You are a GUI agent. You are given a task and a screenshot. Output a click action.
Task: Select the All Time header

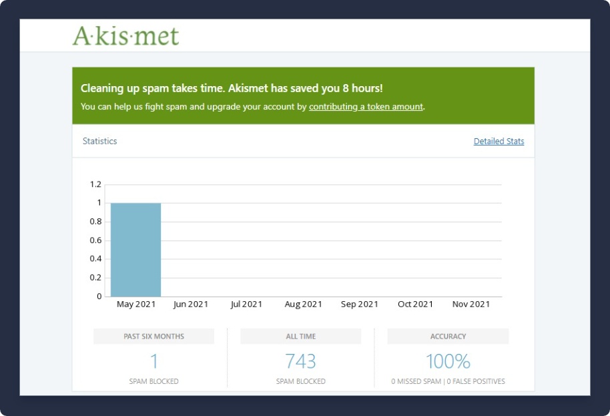pyautogui.click(x=300, y=337)
